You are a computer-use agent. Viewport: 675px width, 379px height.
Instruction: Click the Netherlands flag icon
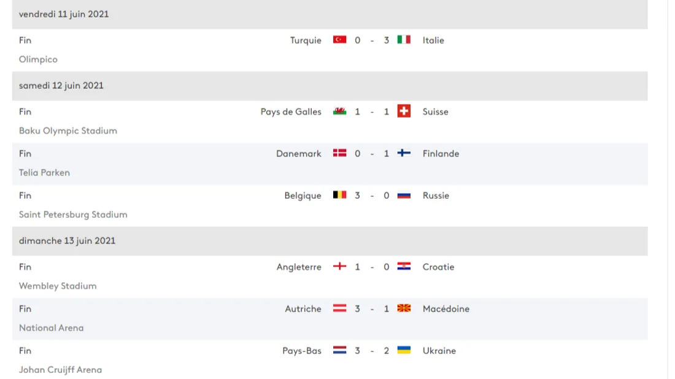coord(339,350)
